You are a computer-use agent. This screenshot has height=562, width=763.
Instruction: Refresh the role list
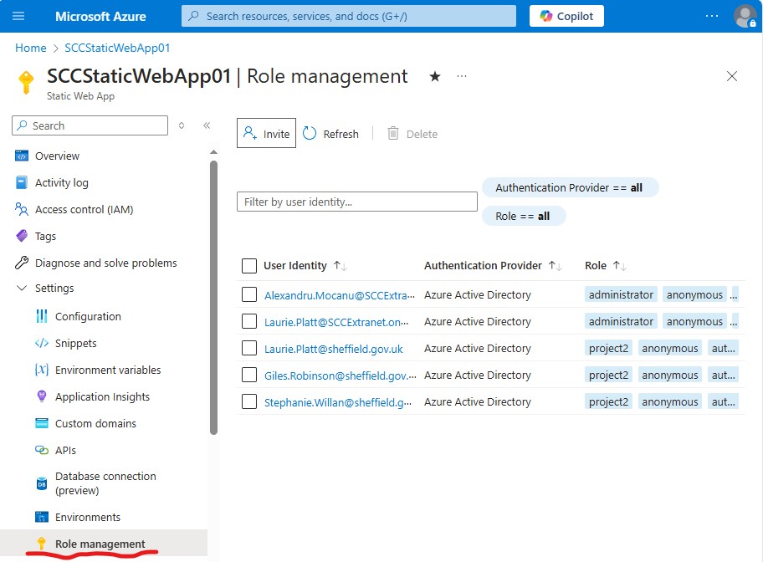point(331,133)
